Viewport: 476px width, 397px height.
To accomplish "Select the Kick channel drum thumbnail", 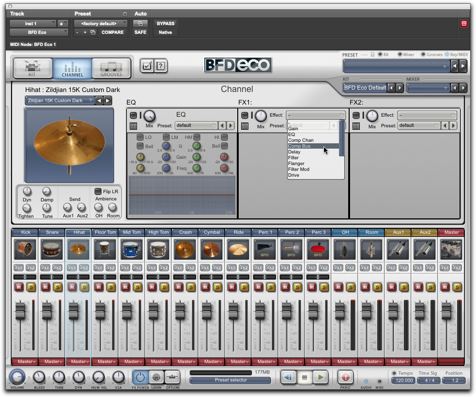I will coord(25,249).
